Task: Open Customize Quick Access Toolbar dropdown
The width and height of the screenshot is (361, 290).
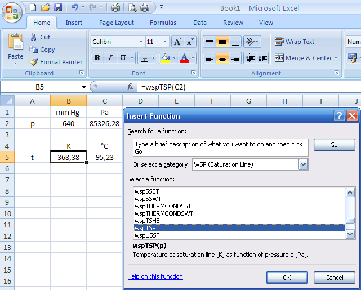Action: 162,7
